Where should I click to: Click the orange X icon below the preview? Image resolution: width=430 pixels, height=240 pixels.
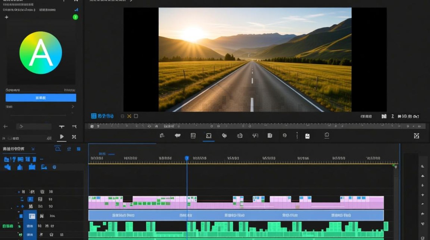129,116
